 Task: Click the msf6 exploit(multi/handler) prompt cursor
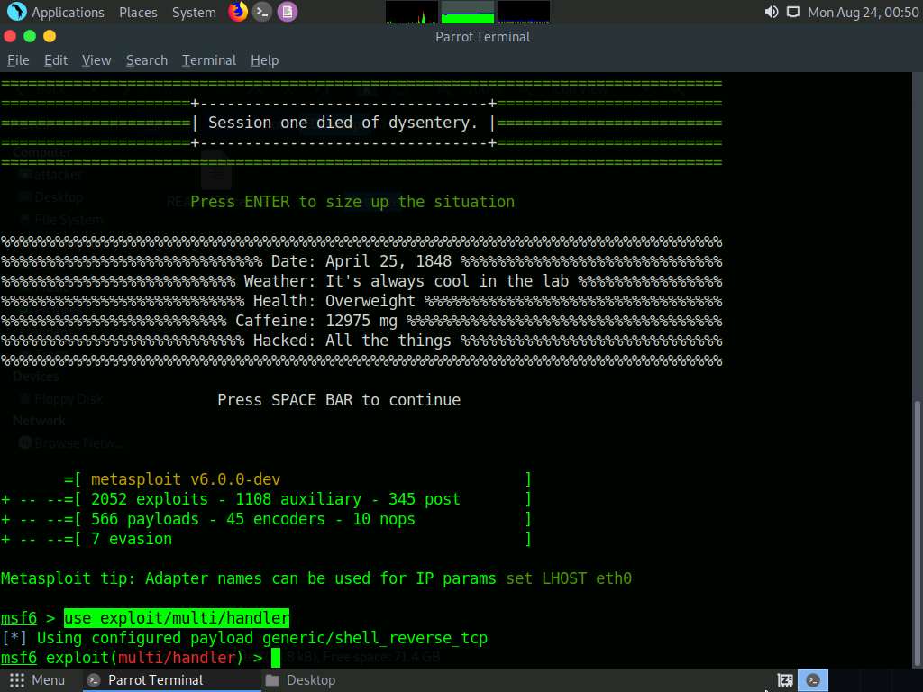(x=276, y=658)
